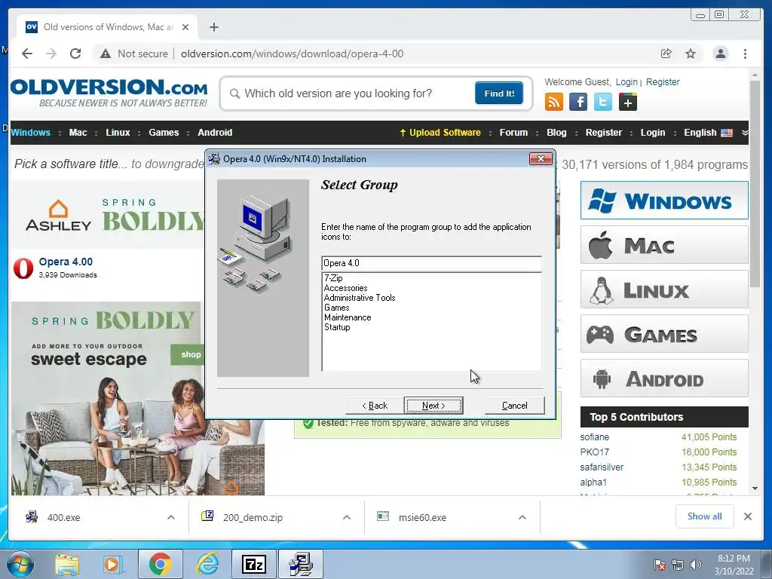Click the Not secure warning icon
This screenshot has height=579, width=772.
click(106, 54)
